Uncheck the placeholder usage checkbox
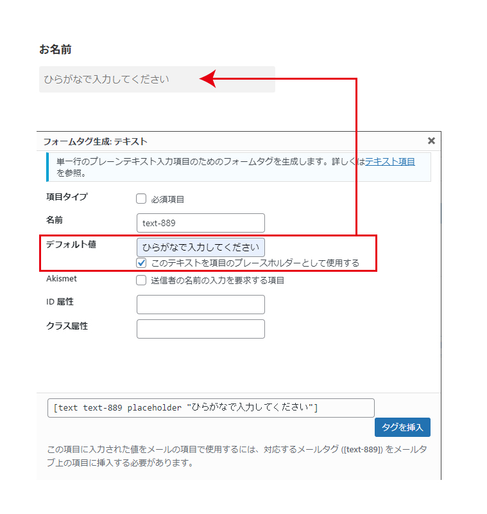Screen dimensions: 487x514 (141, 263)
